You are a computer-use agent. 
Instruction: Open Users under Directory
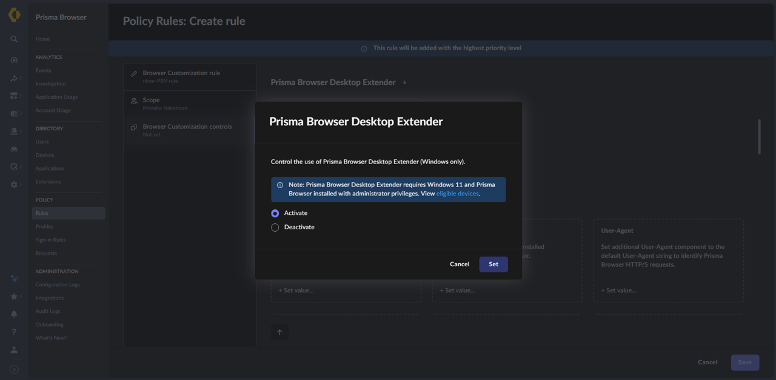42,142
